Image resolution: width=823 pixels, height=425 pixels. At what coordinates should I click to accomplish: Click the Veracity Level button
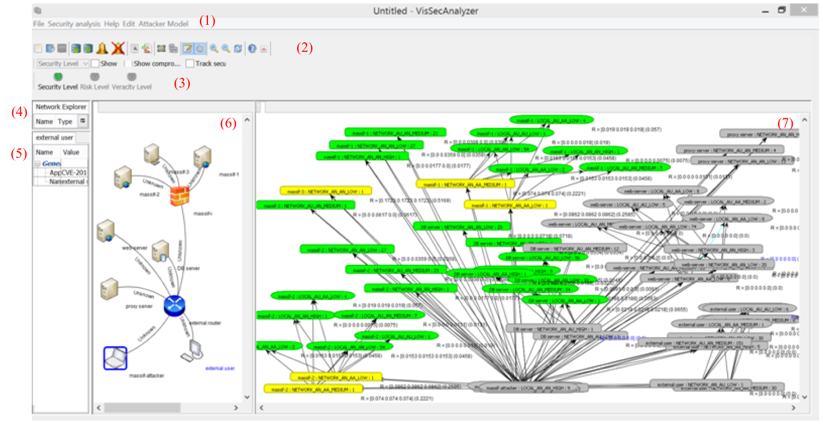[131, 80]
